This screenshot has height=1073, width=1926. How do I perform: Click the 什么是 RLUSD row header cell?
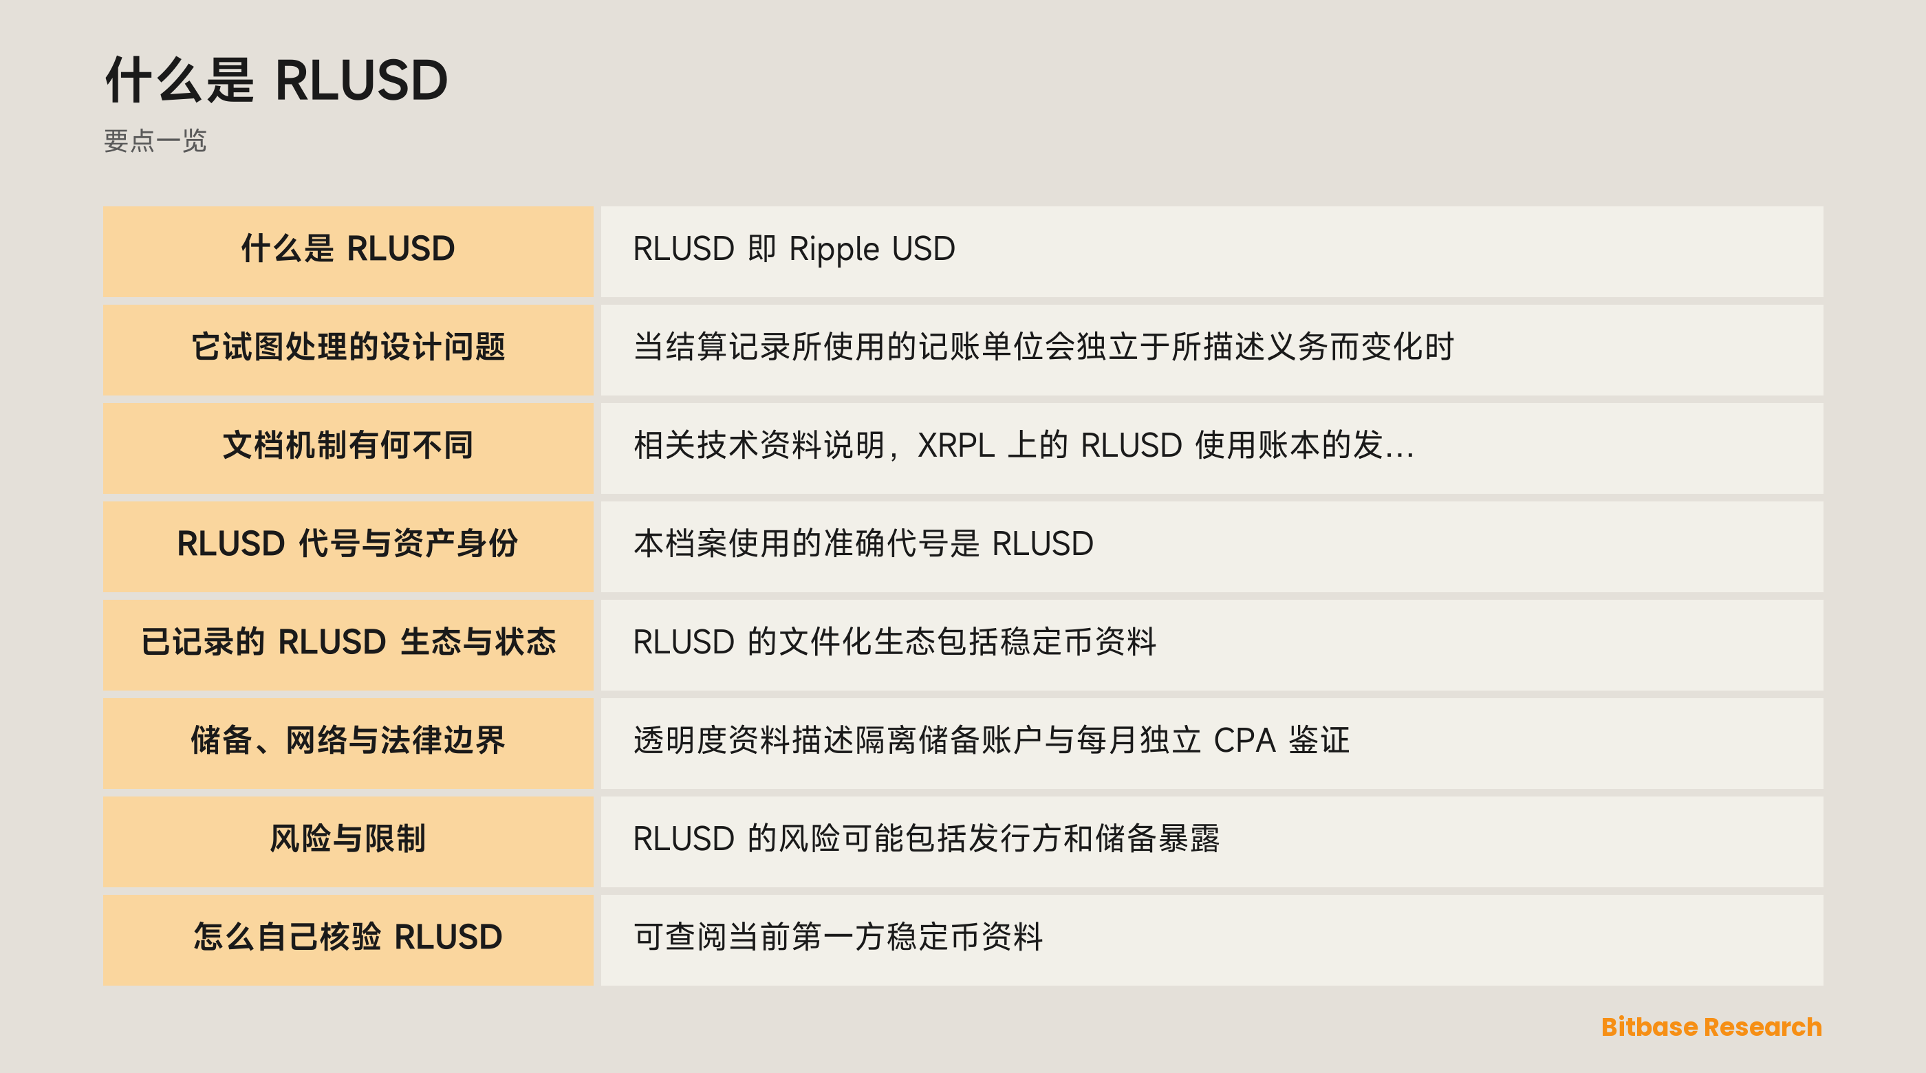coord(347,251)
